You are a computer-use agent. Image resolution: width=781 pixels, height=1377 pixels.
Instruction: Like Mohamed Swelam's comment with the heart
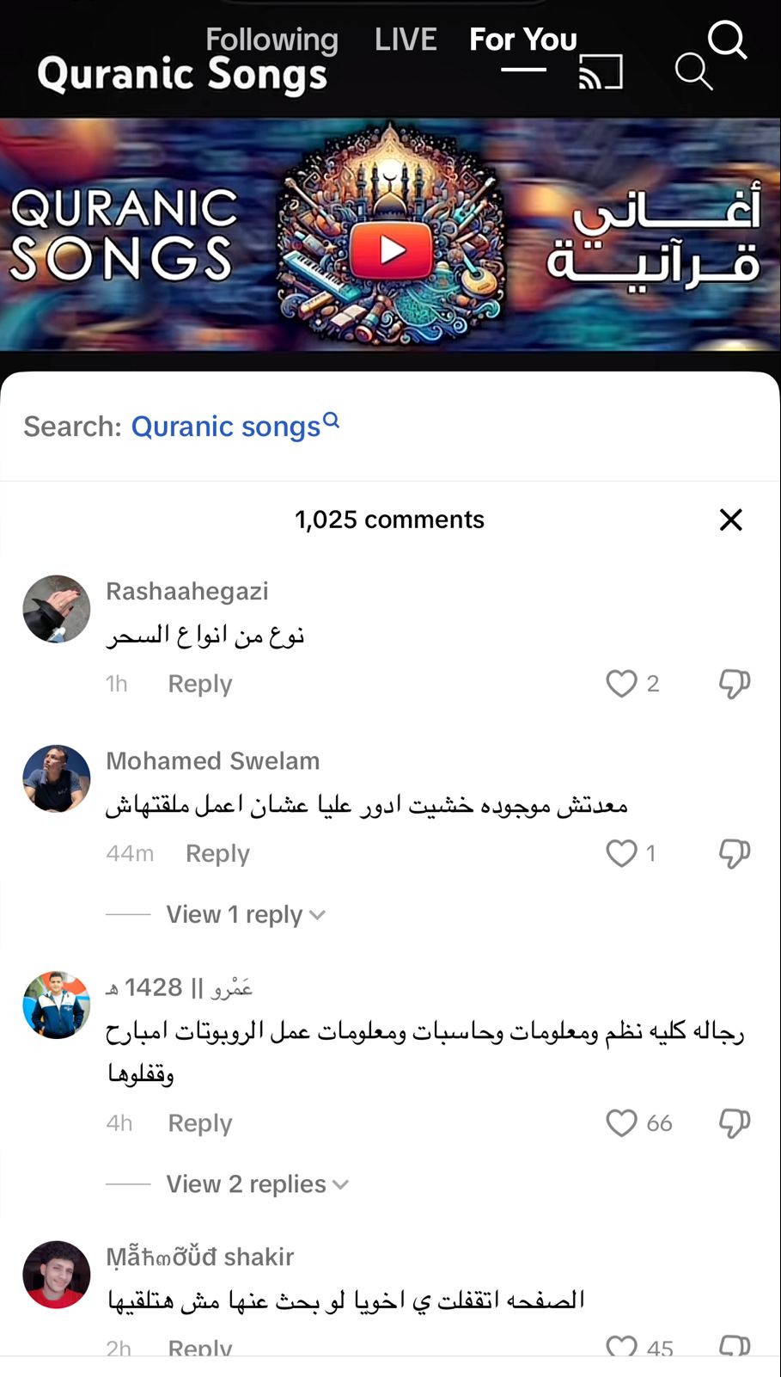tap(621, 853)
